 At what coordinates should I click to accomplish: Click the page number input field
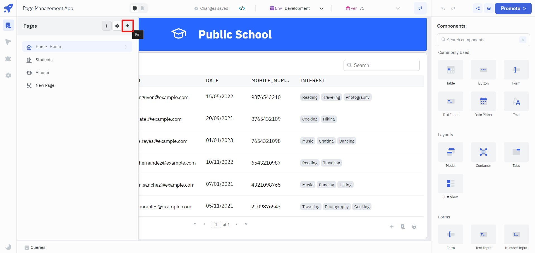pyautogui.click(x=216, y=225)
